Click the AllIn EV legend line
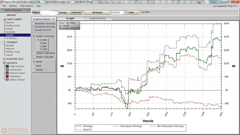 click(79, 130)
